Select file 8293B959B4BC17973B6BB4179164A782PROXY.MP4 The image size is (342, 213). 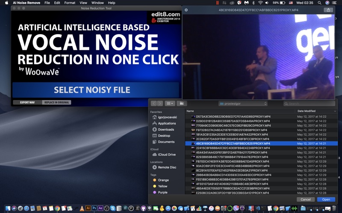tap(261, 157)
